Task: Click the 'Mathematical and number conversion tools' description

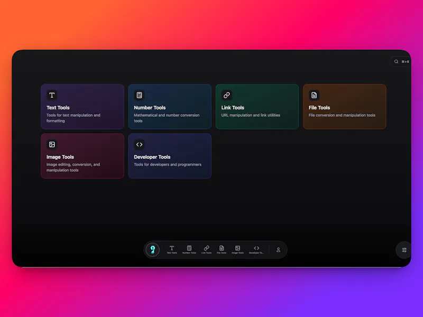Action: click(x=167, y=118)
